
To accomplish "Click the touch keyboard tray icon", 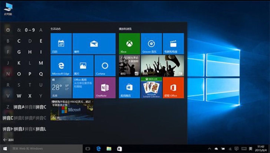I will (x=244, y=149).
